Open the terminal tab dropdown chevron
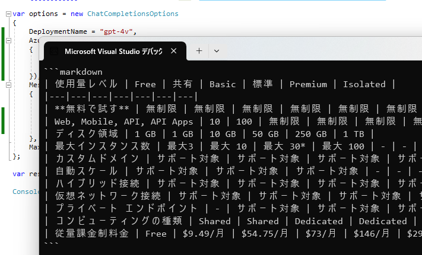Screen dimensions: 422x255 217,51
